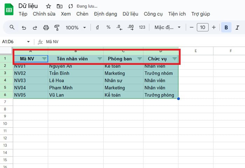Viewport: 245px width, 168px height.
Task: Format as percent with % icon
Action: 108,27
